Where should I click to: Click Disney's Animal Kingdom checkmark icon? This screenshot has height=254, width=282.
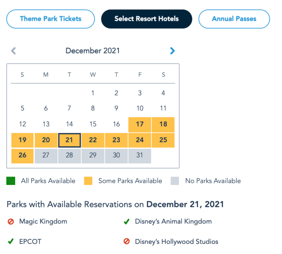(x=126, y=221)
